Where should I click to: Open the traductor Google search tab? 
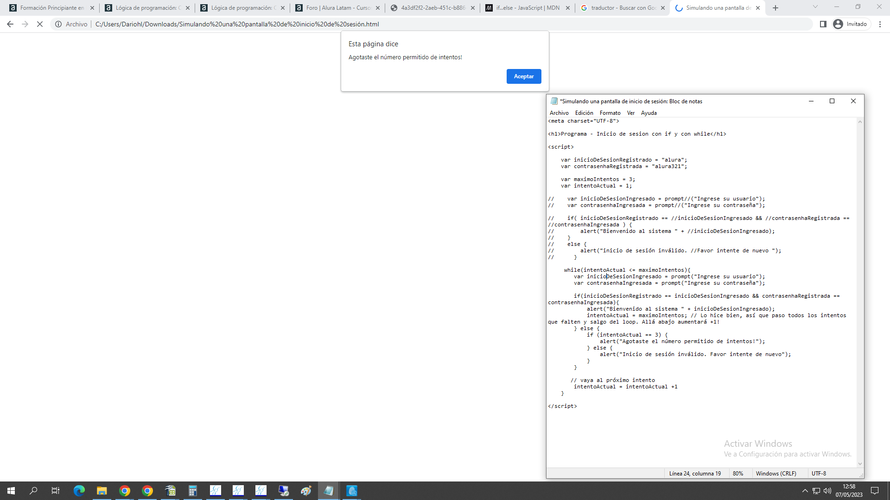(x=623, y=8)
